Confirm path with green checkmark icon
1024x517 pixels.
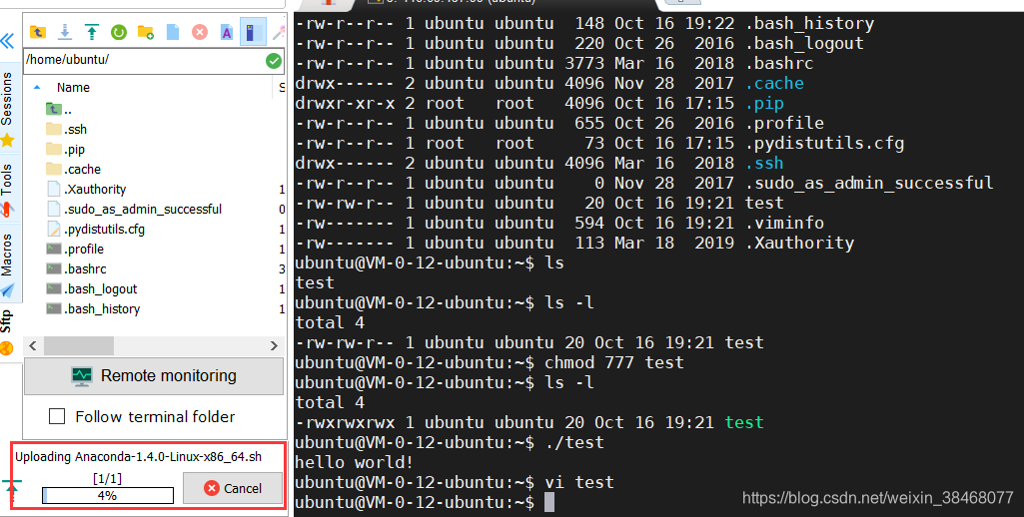(x=274, y=61)
